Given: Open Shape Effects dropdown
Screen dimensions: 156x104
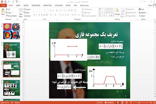Looking at the screenshot, I should tap(131, 16).
